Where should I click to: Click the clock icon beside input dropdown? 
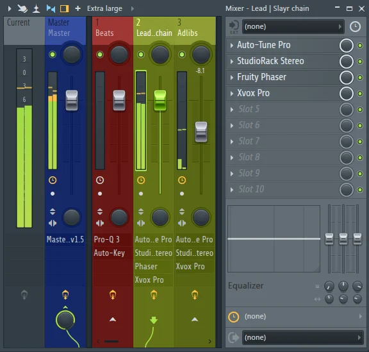355,26
